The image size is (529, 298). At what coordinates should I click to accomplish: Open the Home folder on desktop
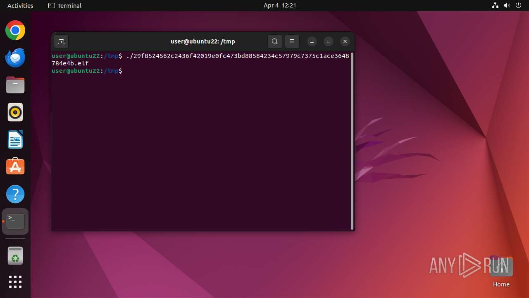[x=501, y=272]
